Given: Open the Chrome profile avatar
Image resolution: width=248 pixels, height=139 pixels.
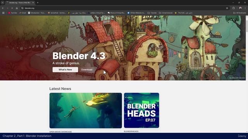Looking at the screenshot, I should (x=240, y=8).
